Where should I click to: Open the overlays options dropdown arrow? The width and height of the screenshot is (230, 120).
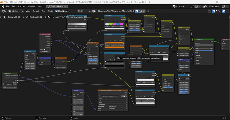pos(227,11)
